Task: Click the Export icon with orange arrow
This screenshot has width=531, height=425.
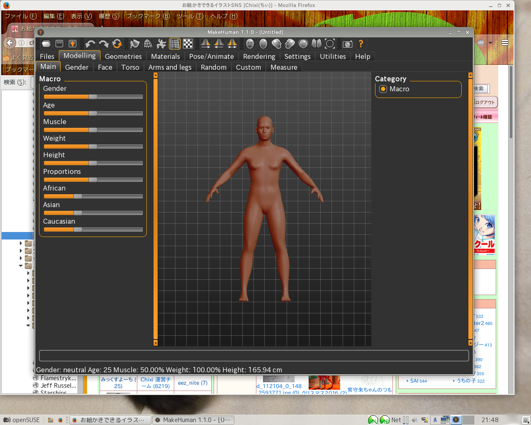Action: (73, 44)
